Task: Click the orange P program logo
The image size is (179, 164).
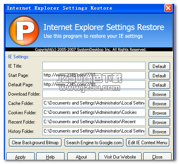Action: click(x=24, y=31)
